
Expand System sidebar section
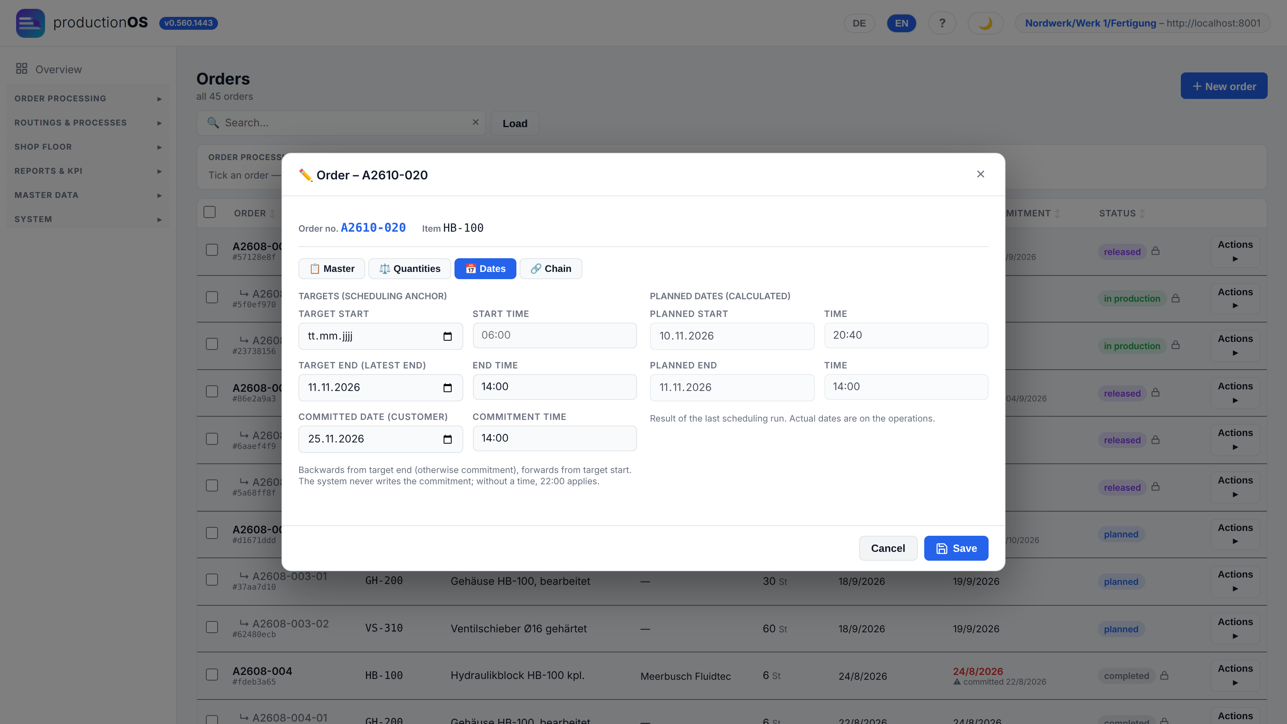coord(88,219)
